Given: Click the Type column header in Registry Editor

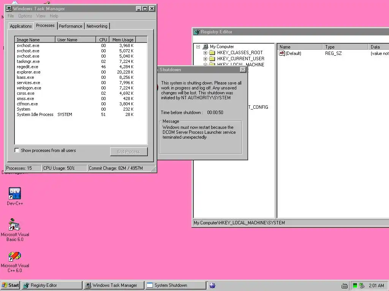Looking at the screenshot, I should [345, 47].
